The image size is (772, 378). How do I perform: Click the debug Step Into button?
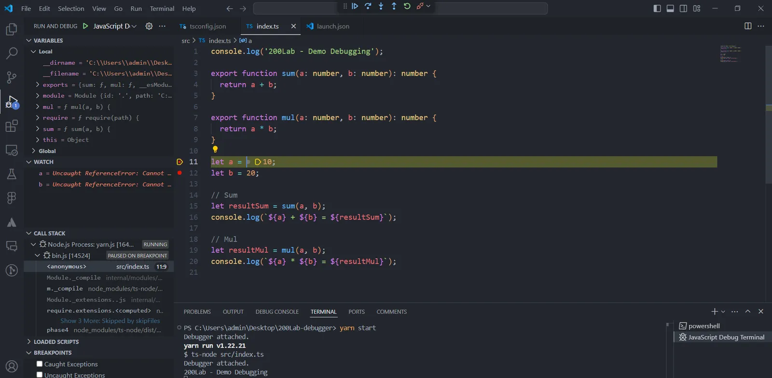point(381,6)
